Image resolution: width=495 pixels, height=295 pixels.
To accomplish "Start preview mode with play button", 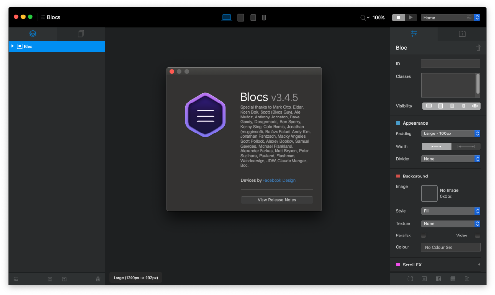I will click(x=410, y=18).
